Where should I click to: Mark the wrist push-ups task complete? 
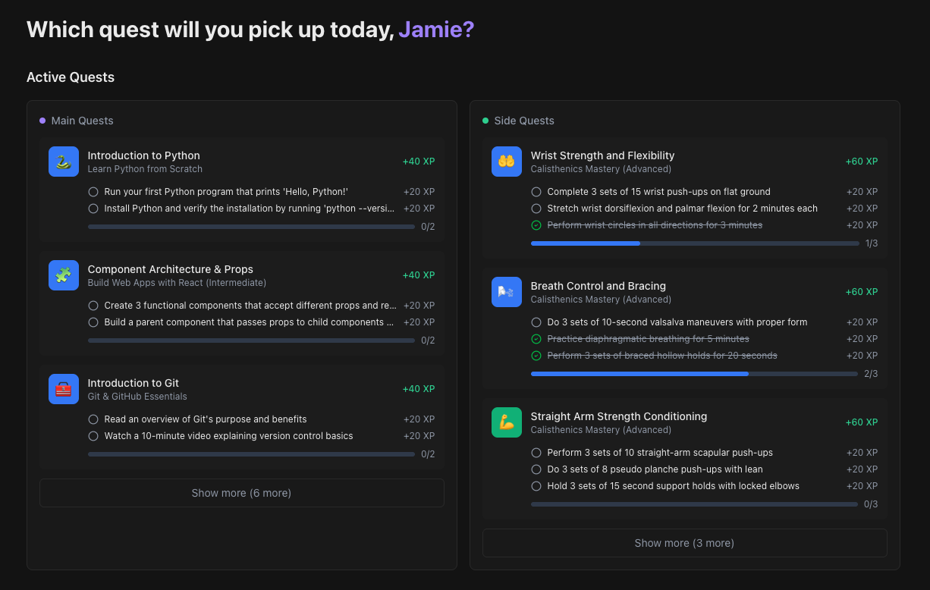click(536, 192)
